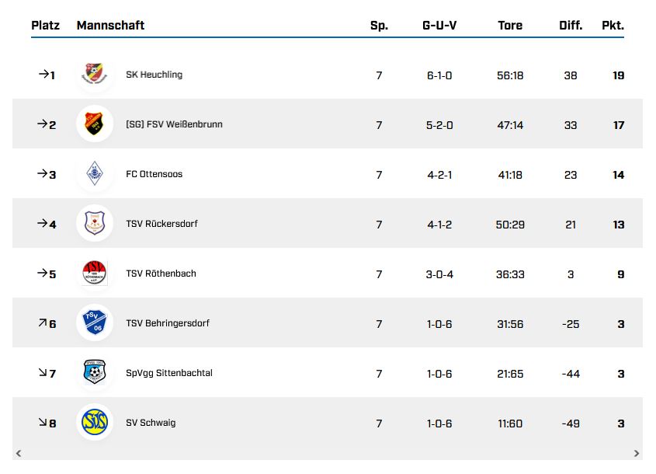This screenshot has height=474, width=656.
Task: Select the TSV Rückersdorf crest icon
Action: coord(95,224)
